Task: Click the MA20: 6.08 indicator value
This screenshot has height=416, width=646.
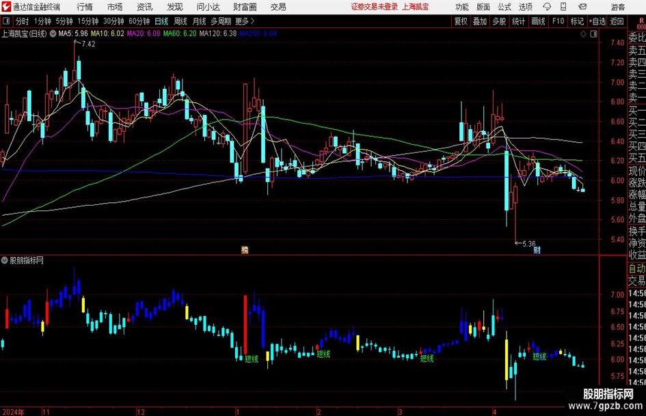Action: pos(144,33)
